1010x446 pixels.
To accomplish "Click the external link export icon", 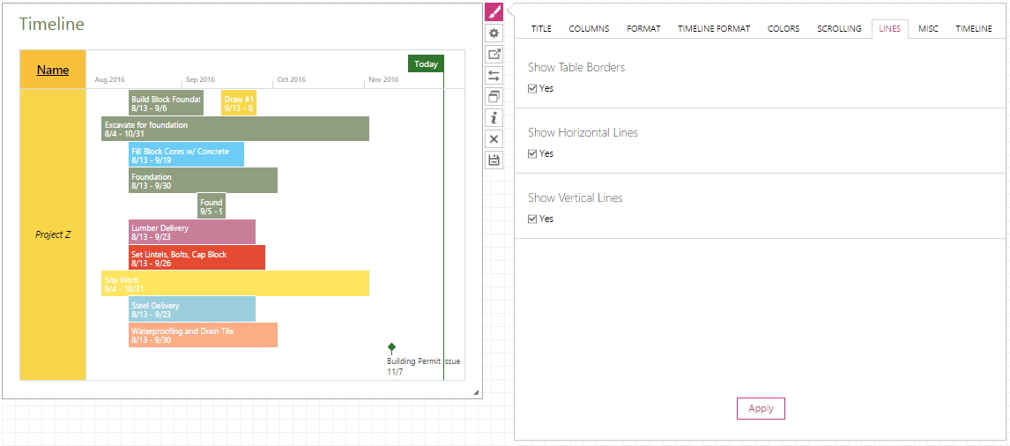I will [494, 55].
